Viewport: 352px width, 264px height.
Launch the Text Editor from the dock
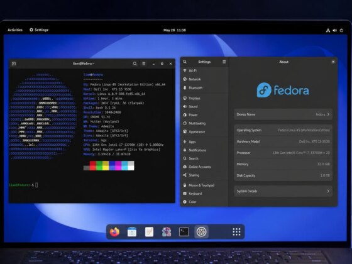point(149,232)
